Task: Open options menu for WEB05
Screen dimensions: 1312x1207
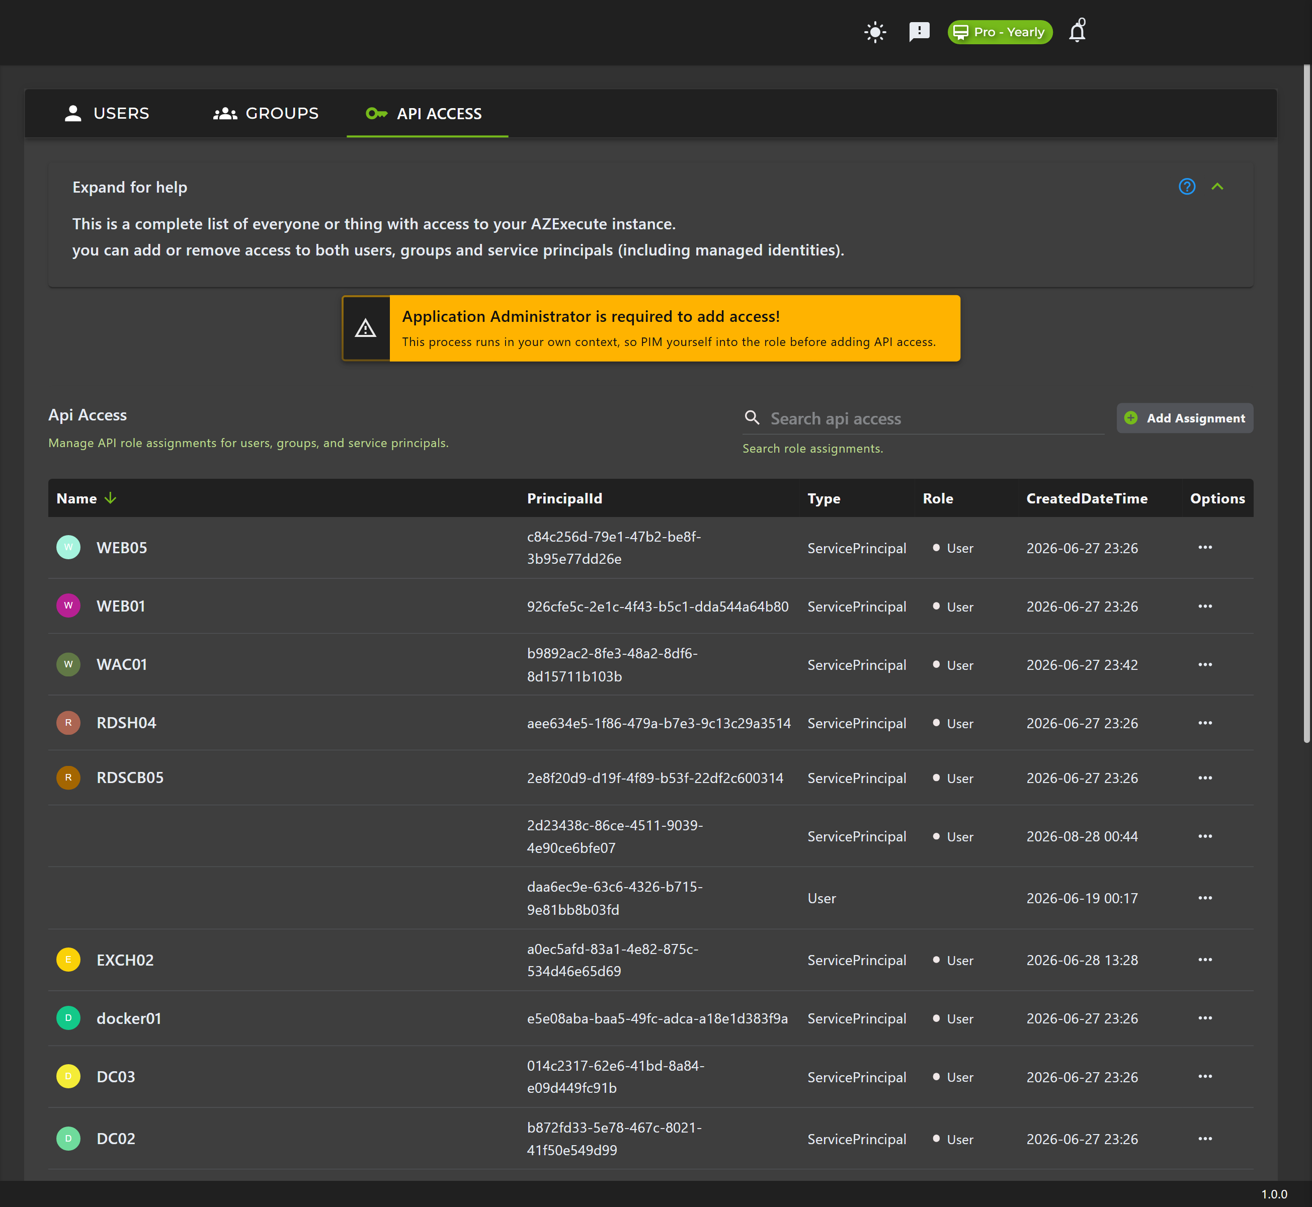Action: (1205, 547)
